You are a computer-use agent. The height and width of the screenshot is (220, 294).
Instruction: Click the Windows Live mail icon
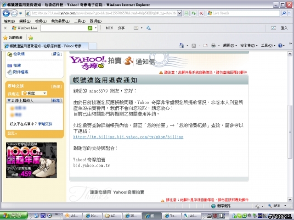tap(136, 28)
